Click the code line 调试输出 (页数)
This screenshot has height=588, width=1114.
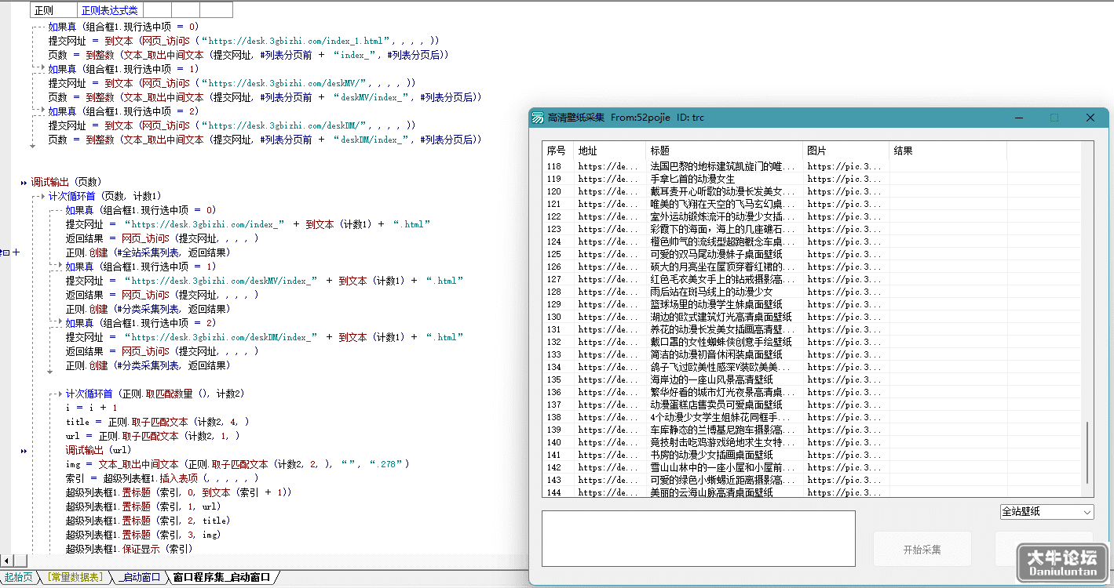[x=66, y=182]
